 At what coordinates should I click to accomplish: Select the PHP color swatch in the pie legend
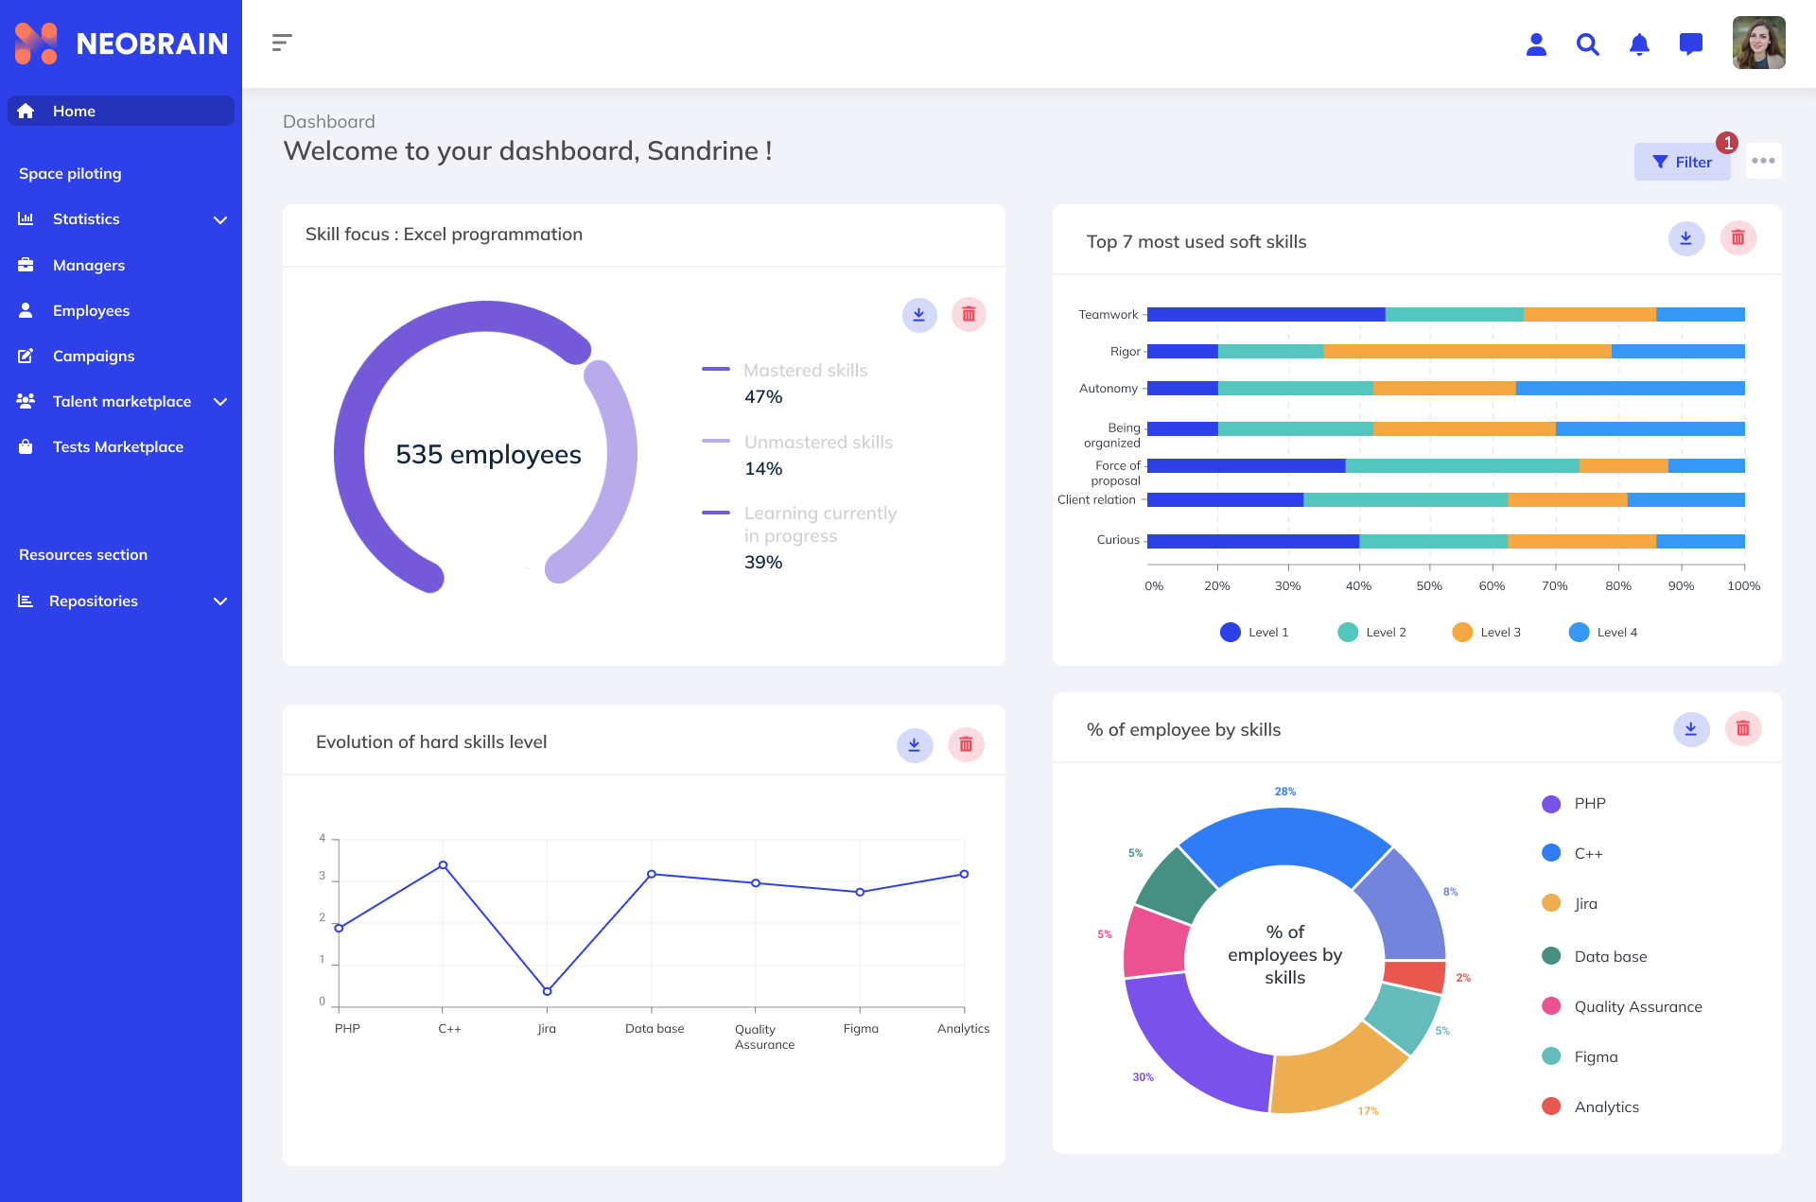1550,803
